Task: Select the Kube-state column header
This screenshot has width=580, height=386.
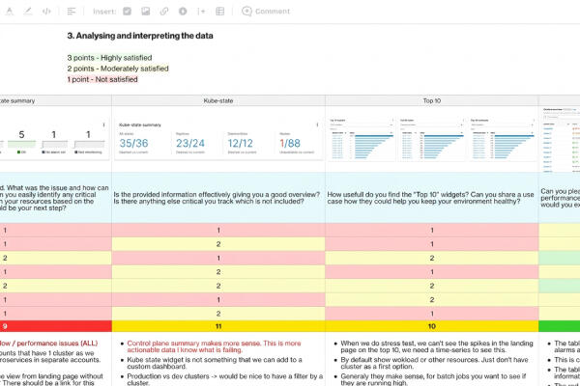Action: click(218, 100)
